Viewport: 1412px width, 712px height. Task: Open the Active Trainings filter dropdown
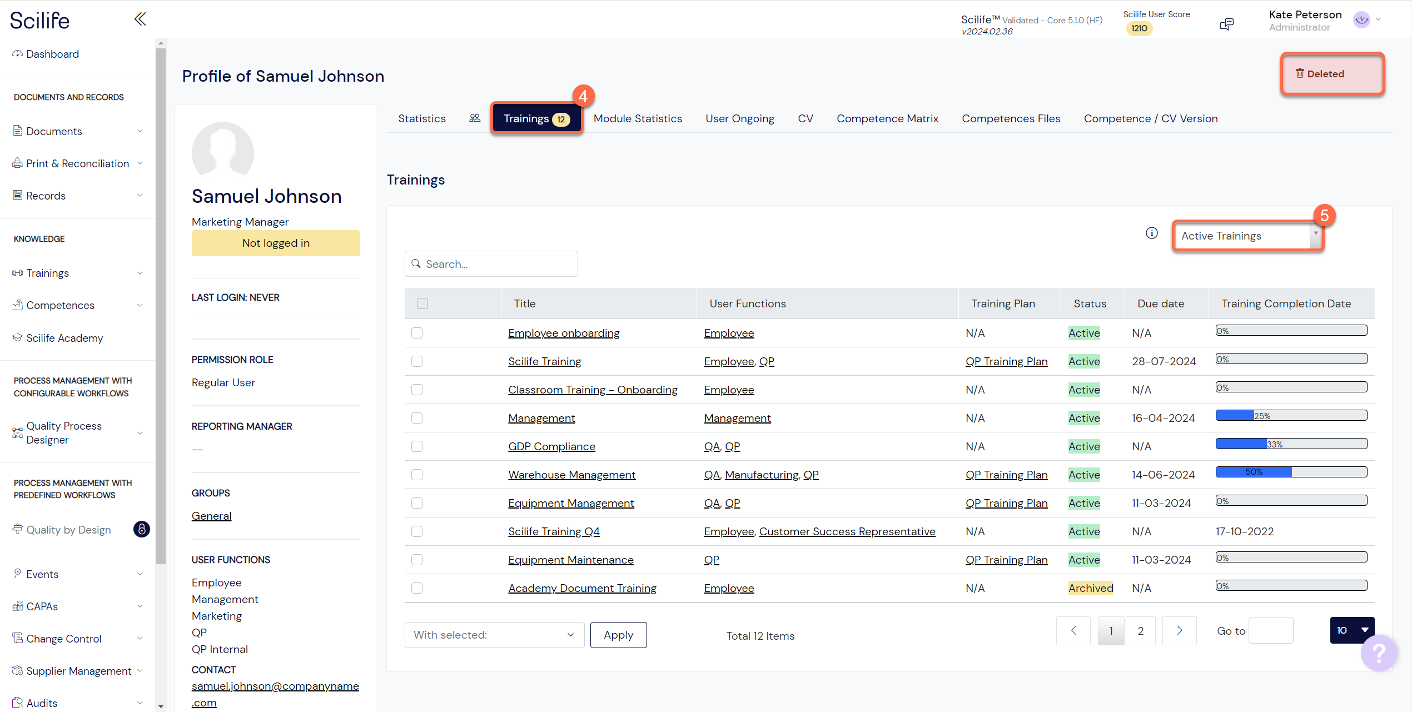coord(1247,236)
